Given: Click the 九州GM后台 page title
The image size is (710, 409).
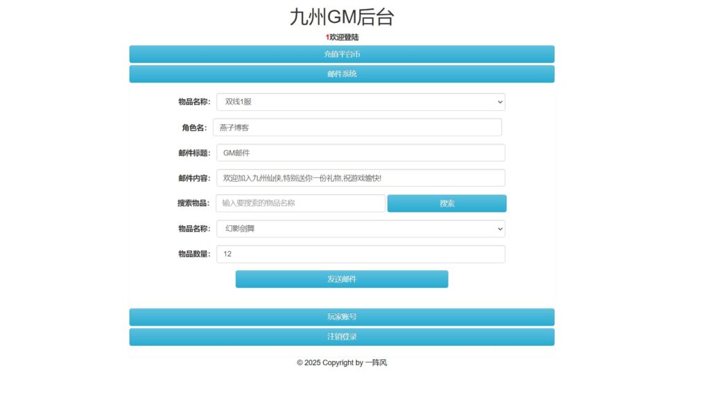Looking at the screenshot, I should (x=341, y=17).
